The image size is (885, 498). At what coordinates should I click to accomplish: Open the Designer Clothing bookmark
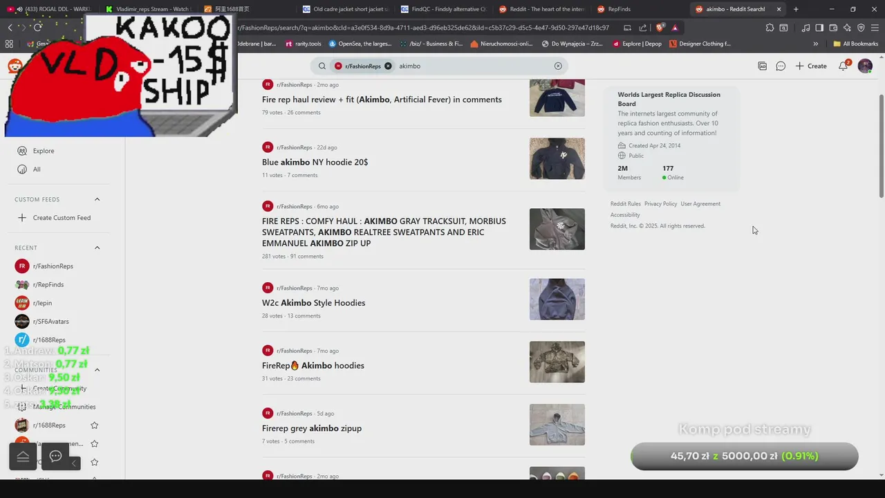pos(700,44)
